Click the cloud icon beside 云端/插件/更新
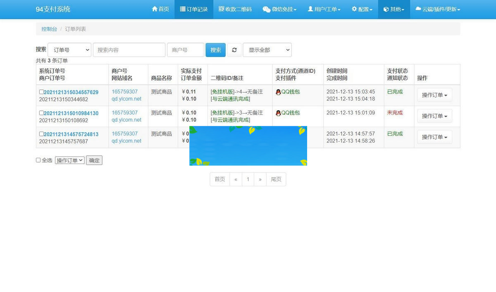The width and height of the screenshot is (496, 292). pyautogui.click(x=417, y=9)
